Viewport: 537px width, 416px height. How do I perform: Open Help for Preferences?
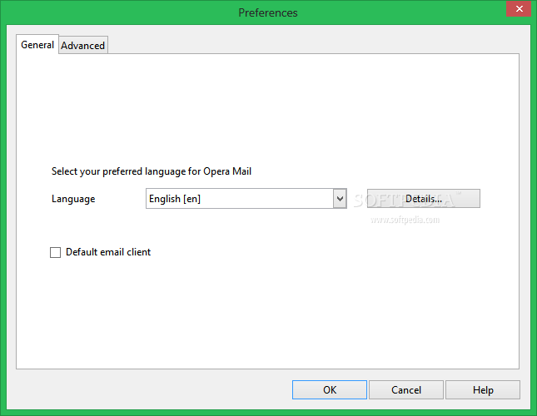tap(483, 389)
